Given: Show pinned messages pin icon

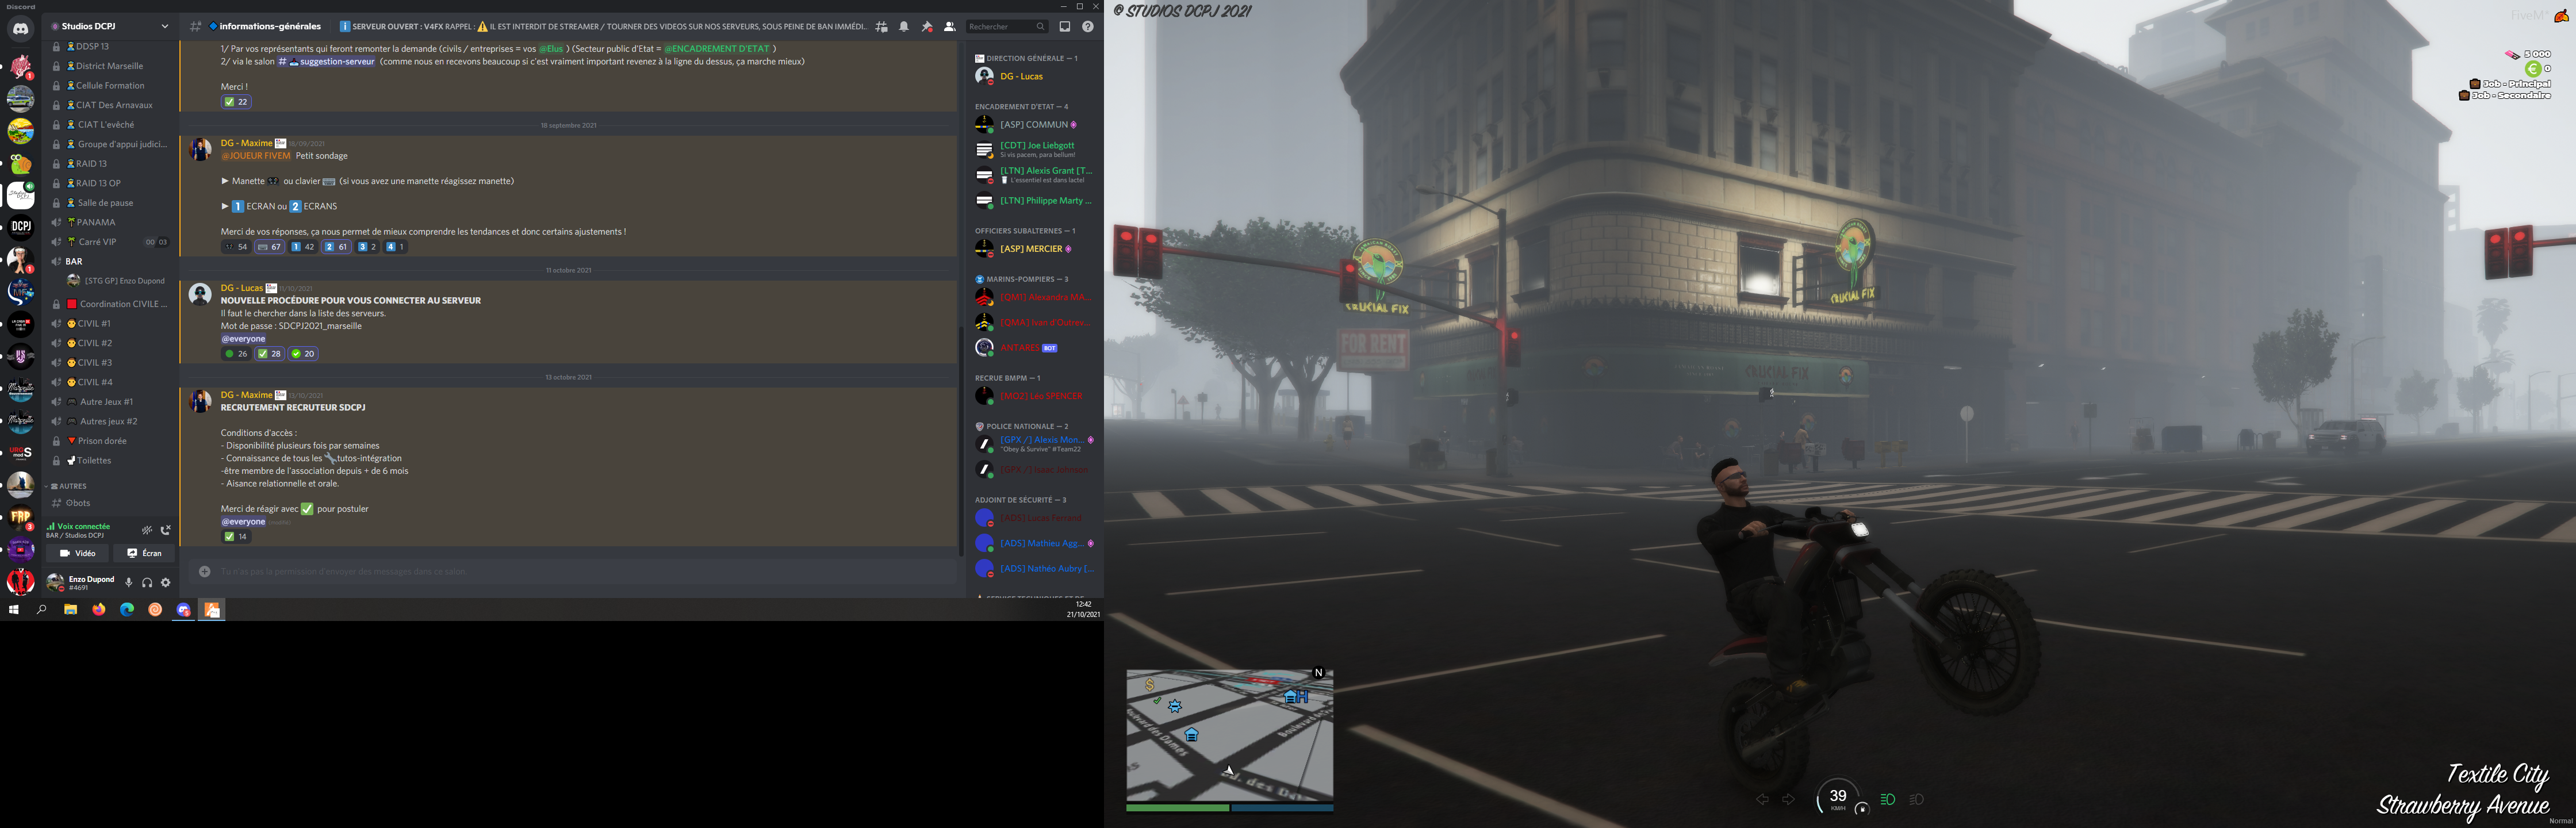Looking at the screenshot, I should (927, 27).
